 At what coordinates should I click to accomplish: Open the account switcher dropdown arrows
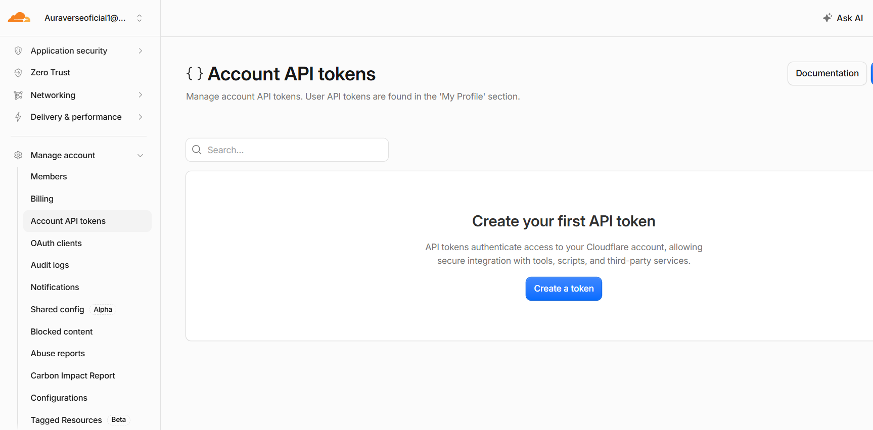pos(140,18)
